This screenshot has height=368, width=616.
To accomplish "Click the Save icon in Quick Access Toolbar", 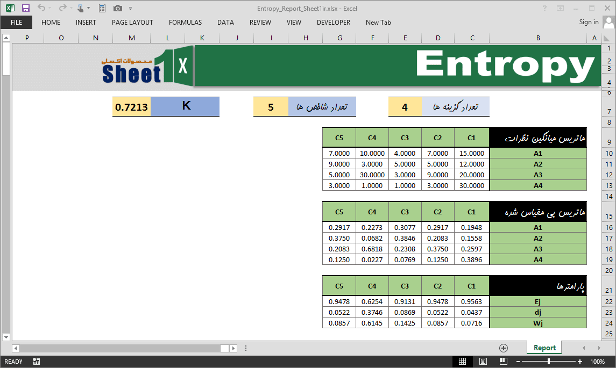I will pyautogui.click(x=25, y=8).
